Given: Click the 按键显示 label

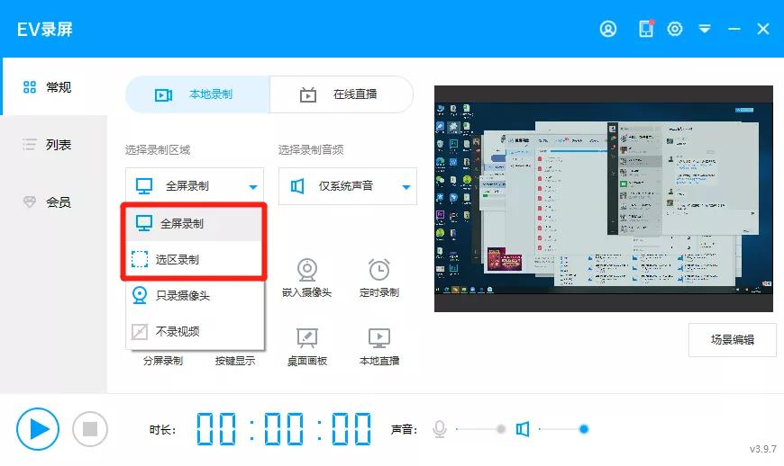Looking at the screenshot, I should tap(235, 361).
